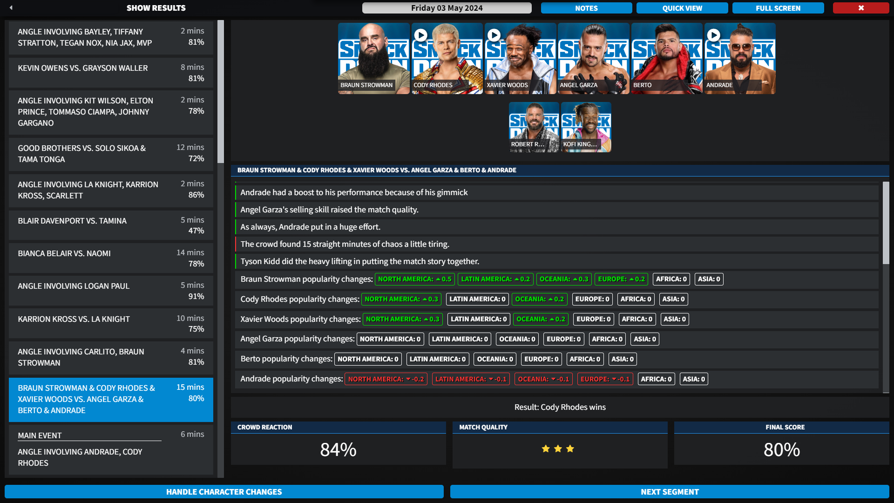Click play icon on Cody Rhodes portrait
894x503 pixels.
coord(420,35)
